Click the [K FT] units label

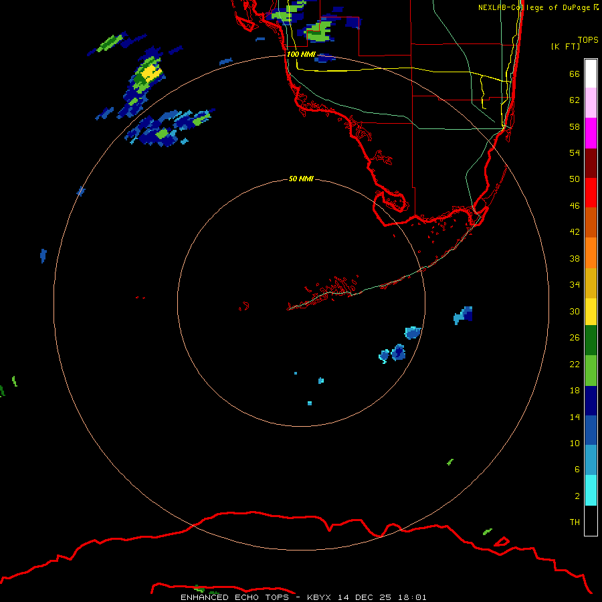tap(565, 46)
